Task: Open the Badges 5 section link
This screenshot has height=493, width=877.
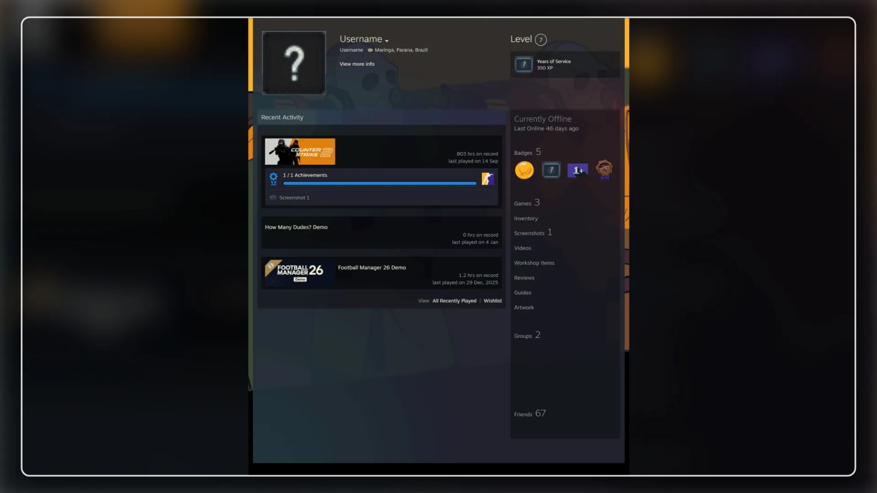Action: click(x=528, y=152)
